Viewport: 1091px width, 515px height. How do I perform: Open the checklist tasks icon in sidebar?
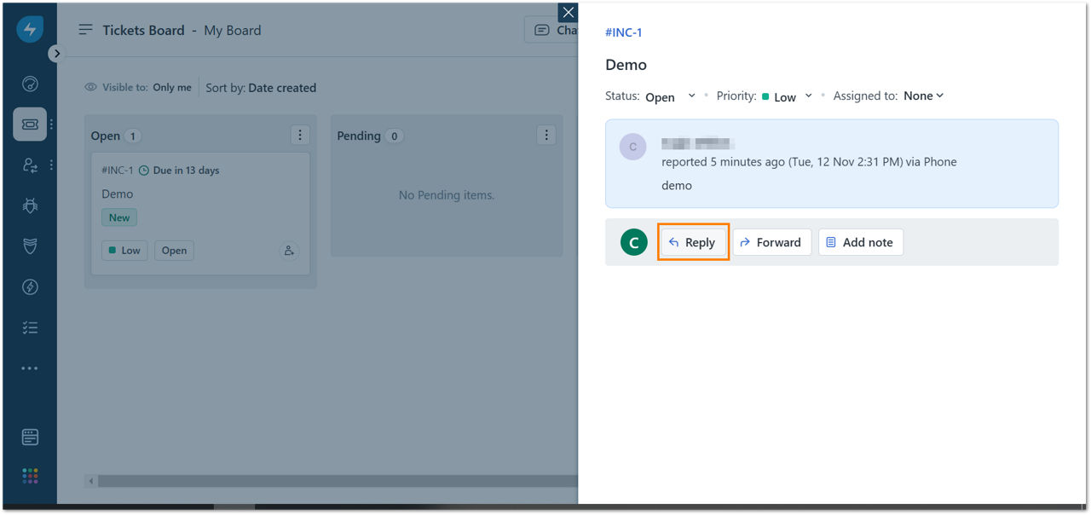click(x=30, y=327)
